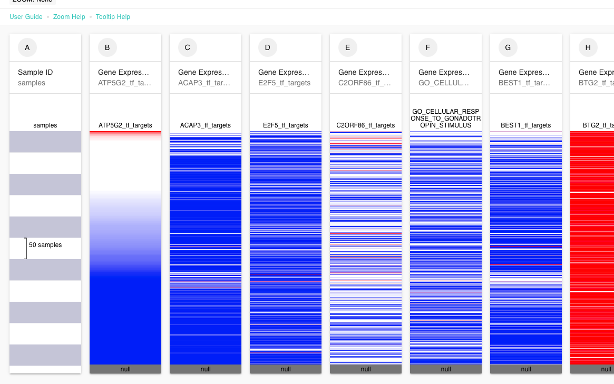
Task: Click the ATP5G2_tf_targets Gene Expression header
Action: pyautogui.click(x=125, y=77)
